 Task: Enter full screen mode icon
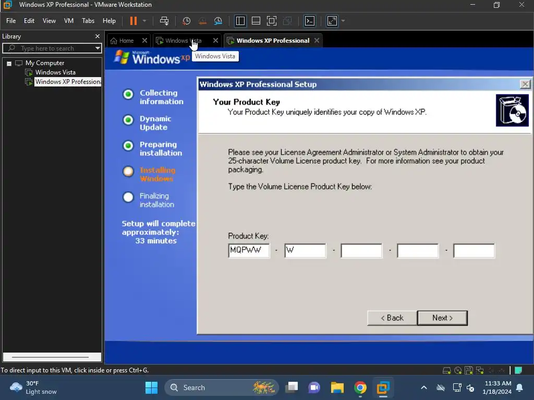pos(271,21)
